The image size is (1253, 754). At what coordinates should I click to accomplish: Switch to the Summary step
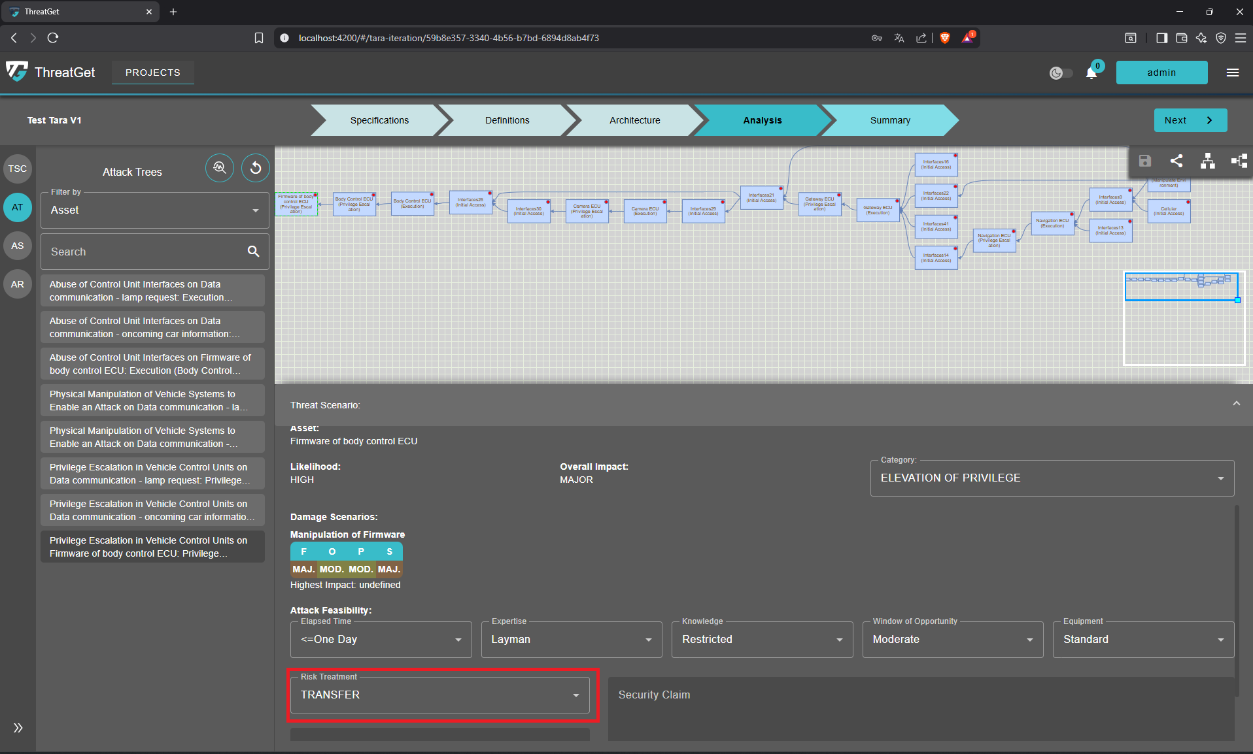point(889,120)
